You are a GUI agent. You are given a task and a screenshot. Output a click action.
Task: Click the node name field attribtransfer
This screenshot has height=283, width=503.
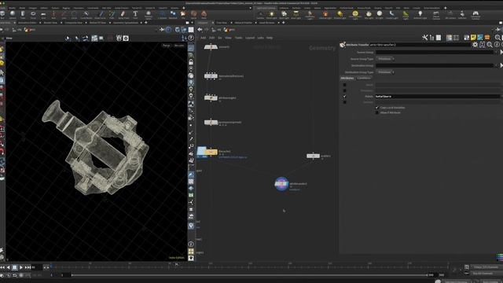click(x=420, y=45)
